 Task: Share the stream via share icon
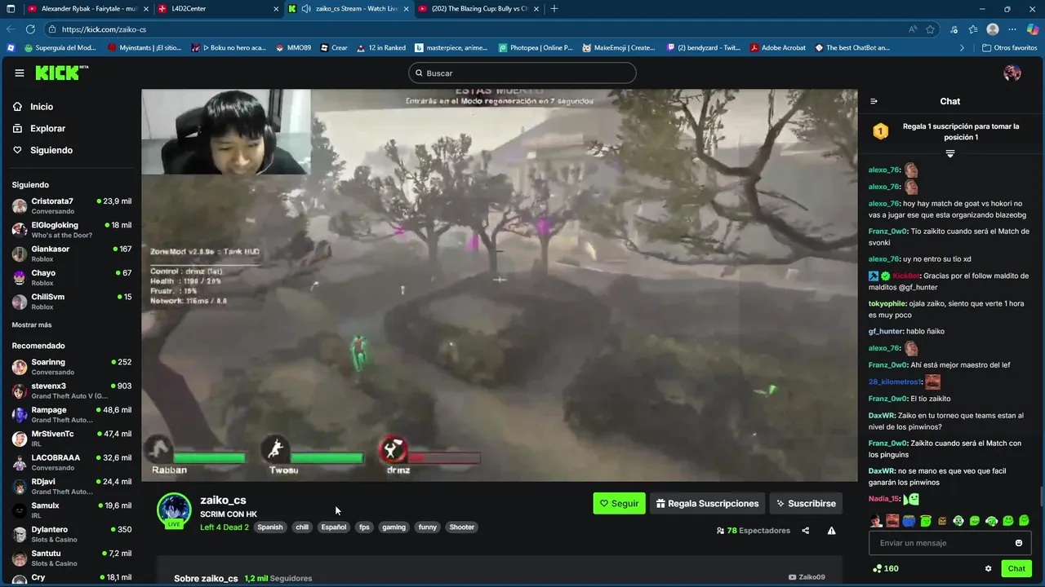click(x=805, y=531)
